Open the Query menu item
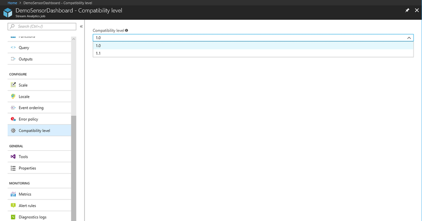The width and height of the screenshot is (422, 221). pos(39,48)
